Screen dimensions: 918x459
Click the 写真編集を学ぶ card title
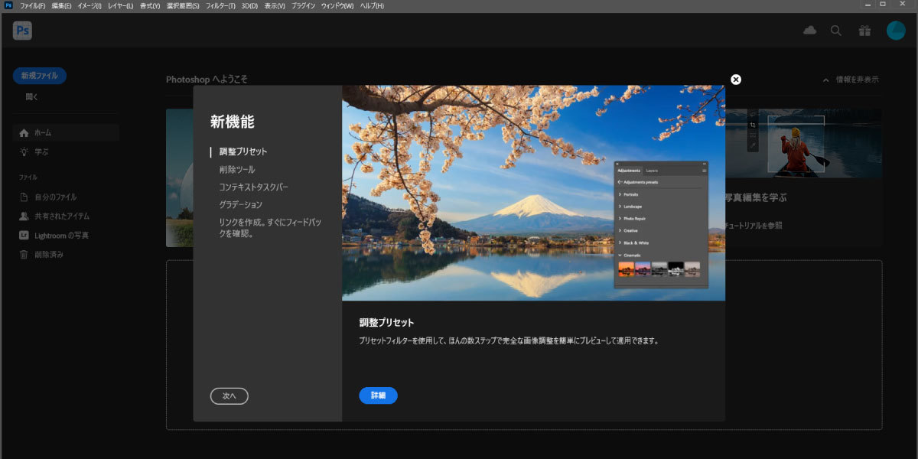coord(756,197)
